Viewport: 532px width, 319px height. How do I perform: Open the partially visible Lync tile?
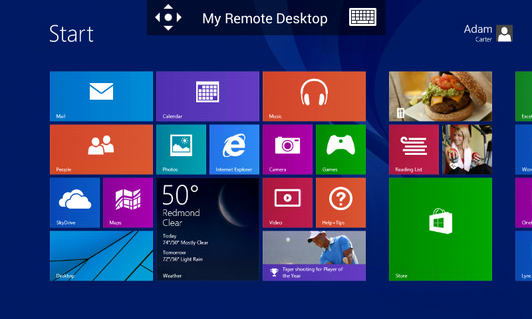[523, 256]
